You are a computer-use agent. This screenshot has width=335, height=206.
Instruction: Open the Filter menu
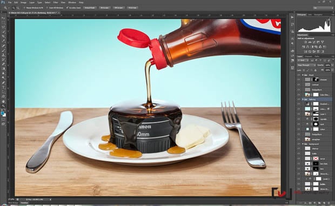(x=56, y=3)
